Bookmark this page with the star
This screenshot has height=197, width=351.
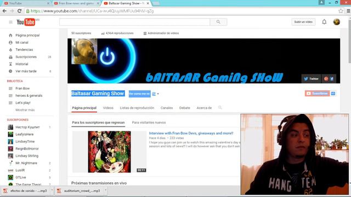[341, 11]
